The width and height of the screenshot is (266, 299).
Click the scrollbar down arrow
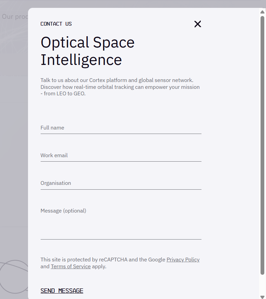click(x=262, y=297)
